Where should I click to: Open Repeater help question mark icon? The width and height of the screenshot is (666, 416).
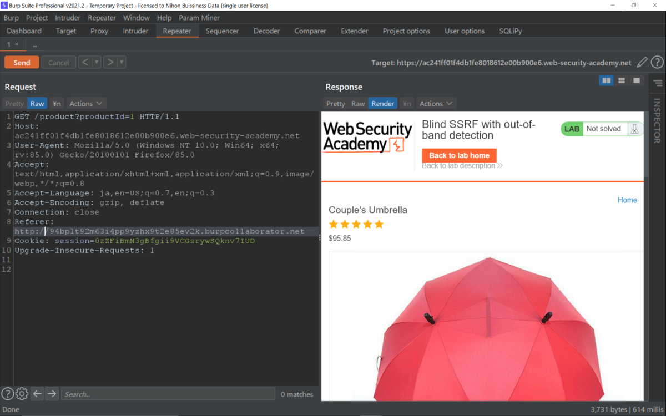pyautogui.click(x=657, y=63)
